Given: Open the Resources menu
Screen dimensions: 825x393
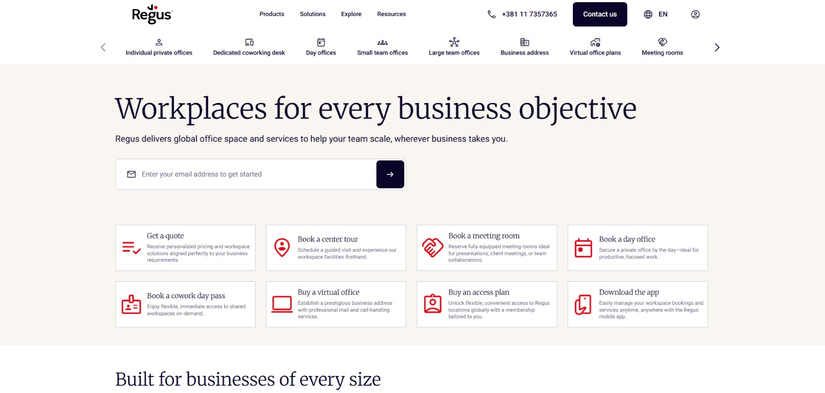Looking at the screenshot, I should (x=391, y=14).
